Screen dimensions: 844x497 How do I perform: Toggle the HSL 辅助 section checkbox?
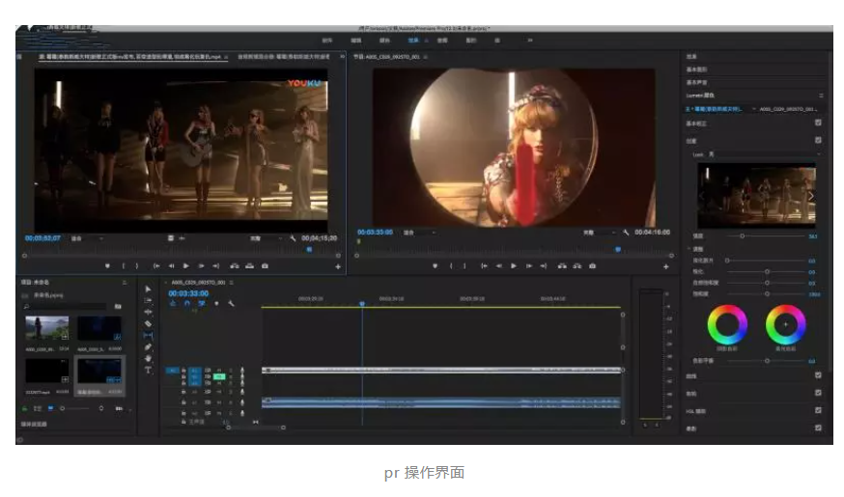pos(818,410)
